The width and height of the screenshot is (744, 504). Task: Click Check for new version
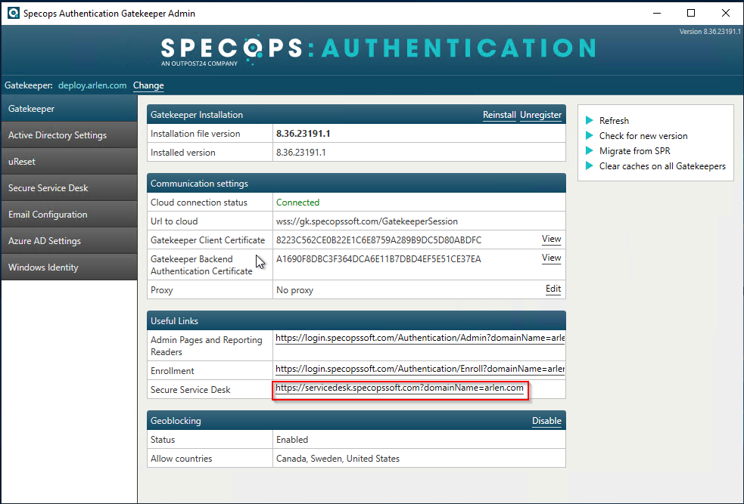643,135
